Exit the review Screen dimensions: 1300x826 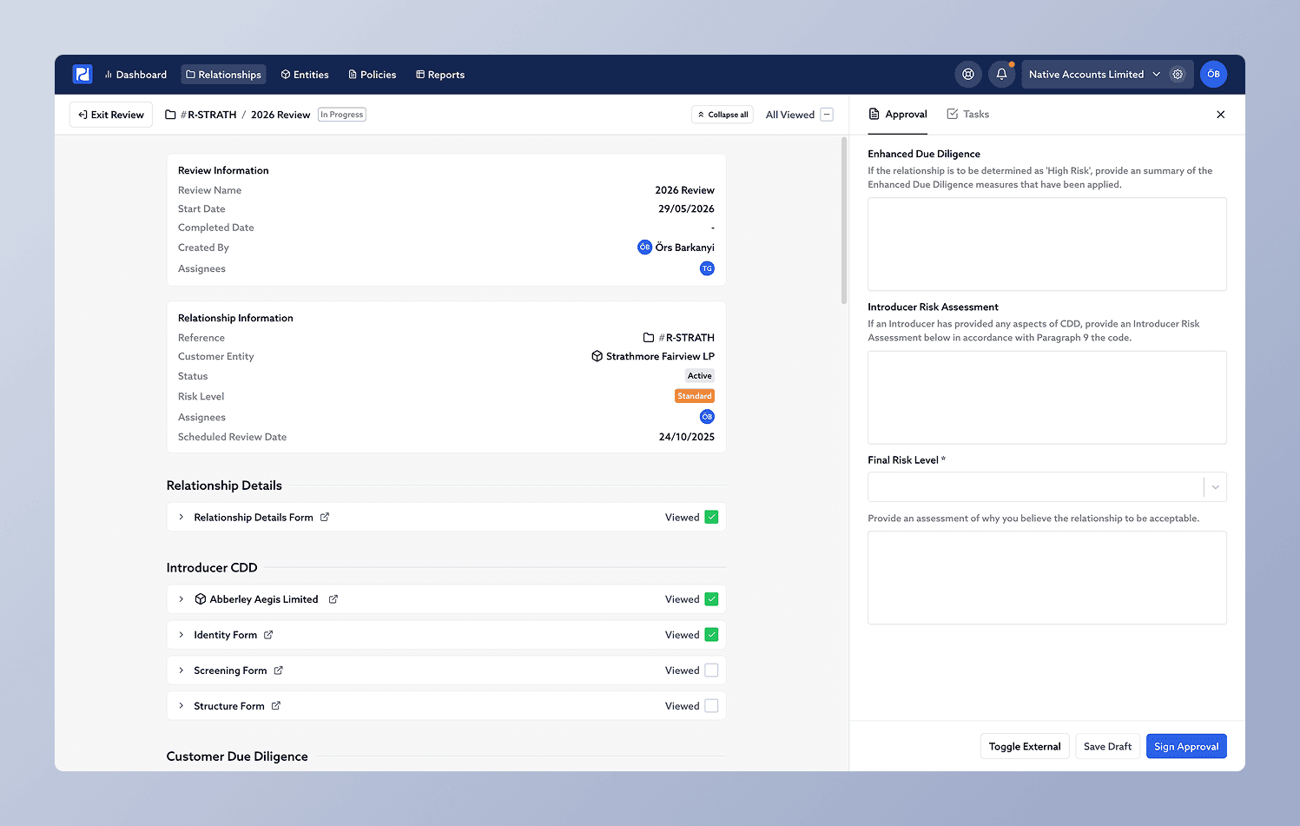[111, 115]
